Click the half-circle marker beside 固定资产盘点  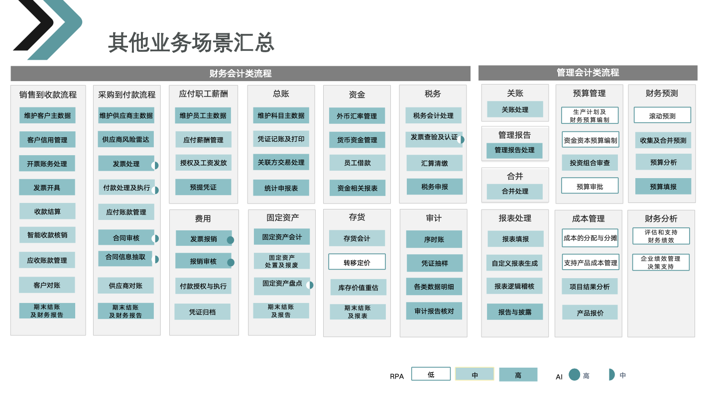(x=310, y=285)
